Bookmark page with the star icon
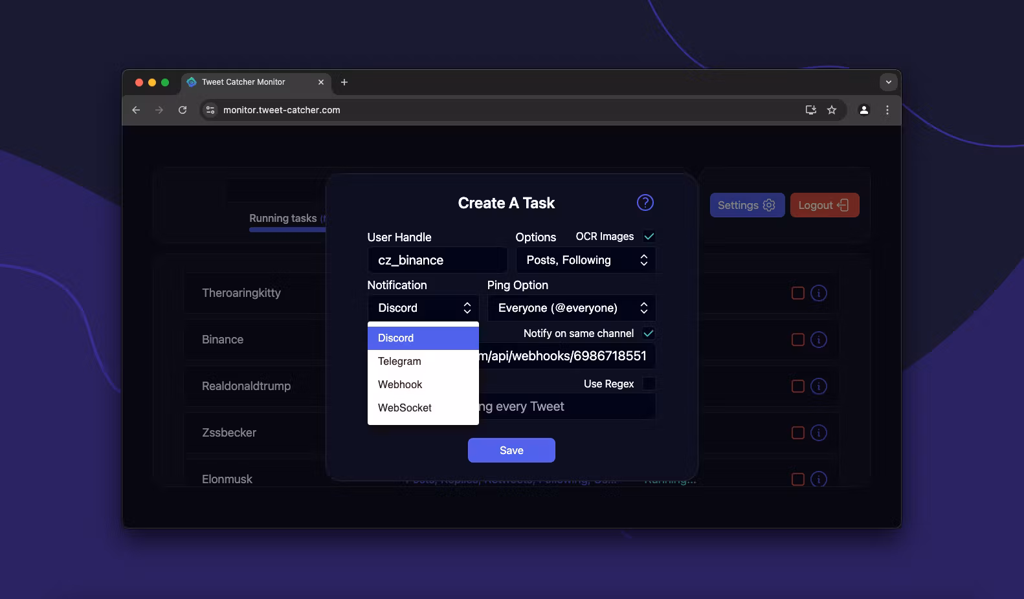Viewport: 1024px width, 599px height. tap(832, 110)
